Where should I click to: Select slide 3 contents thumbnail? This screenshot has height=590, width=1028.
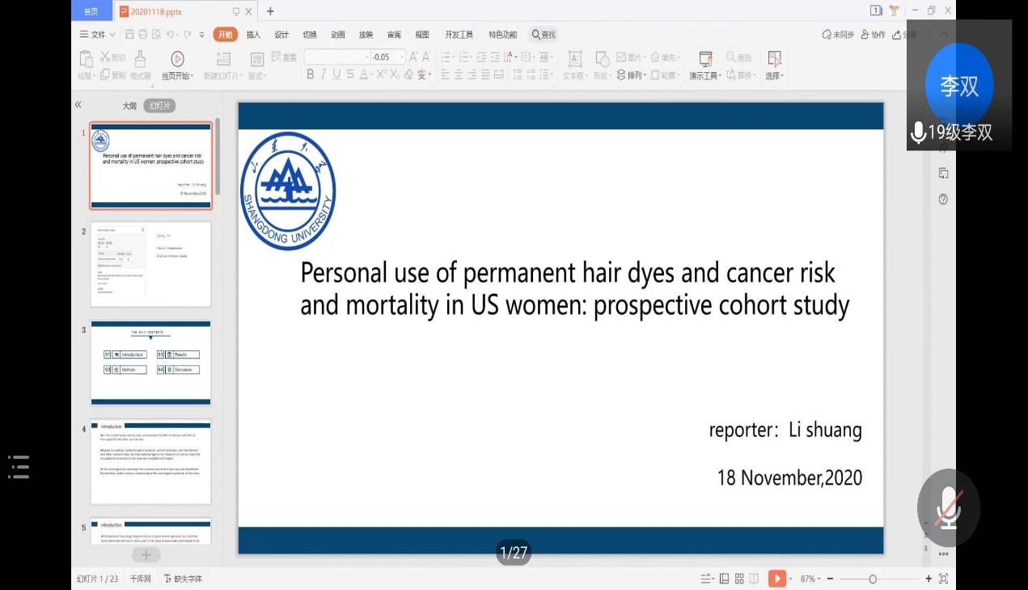(x=150, y=362)
